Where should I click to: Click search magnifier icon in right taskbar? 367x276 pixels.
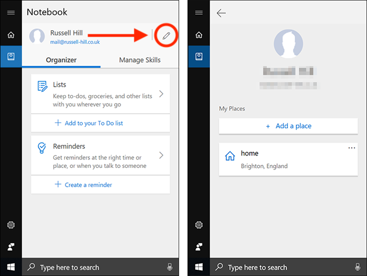click(219, 266)
